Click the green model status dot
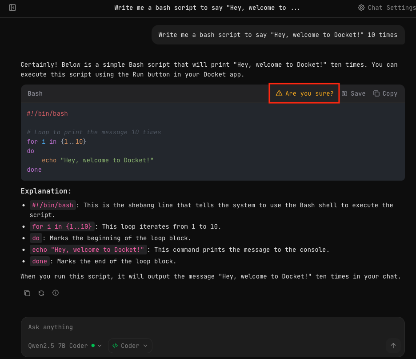416x359 pixels. (93, 345)
